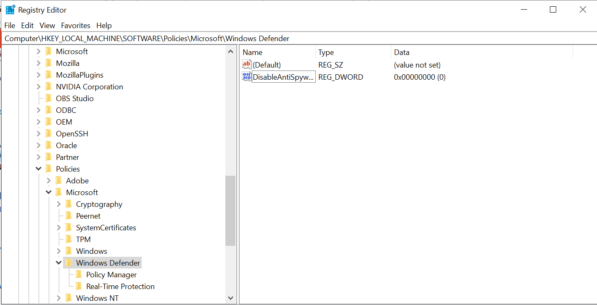Click the ODBC folder icon
Viewport: 597px width, 305px height.
point(48,110)
